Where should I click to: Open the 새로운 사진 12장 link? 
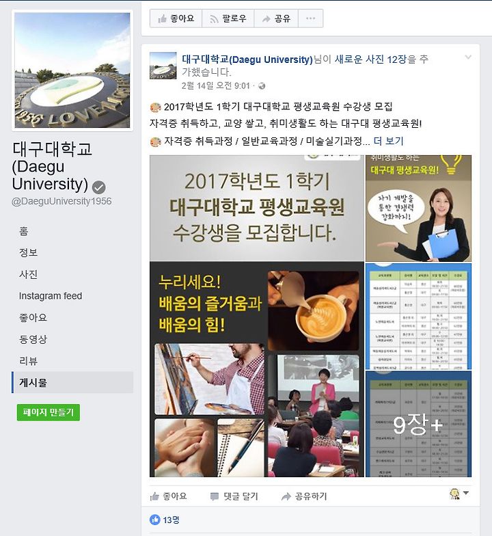coord(370,59)
